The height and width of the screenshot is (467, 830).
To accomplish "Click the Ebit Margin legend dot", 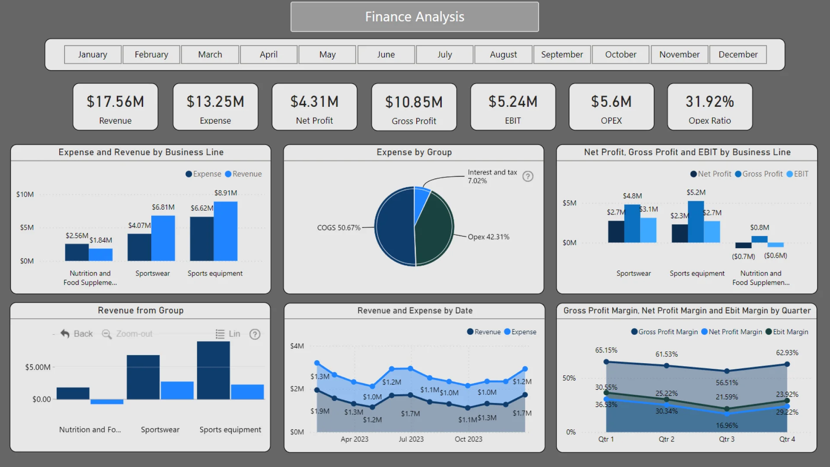I will click(x=769, y=332).
